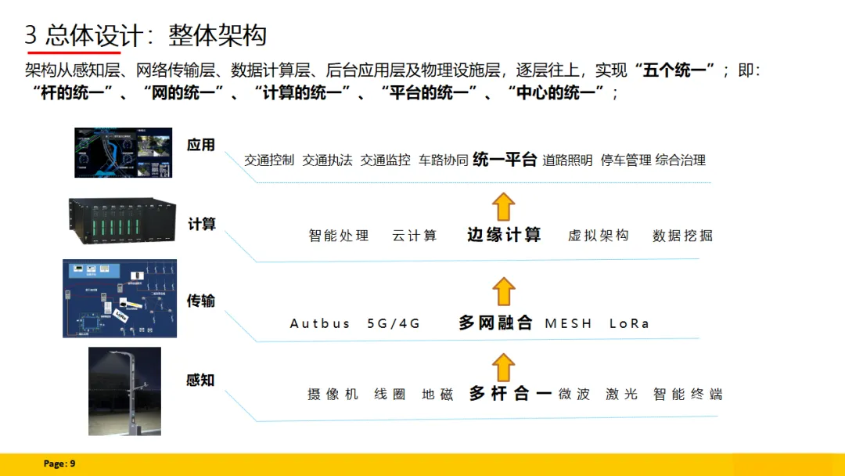Viewport: 845px width, 476px height.
Task: Select the network topology diagram beside 传输
Action: [120, 298]
